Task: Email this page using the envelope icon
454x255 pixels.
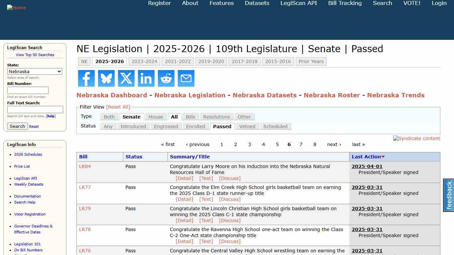Action: (x=186, y=78)
